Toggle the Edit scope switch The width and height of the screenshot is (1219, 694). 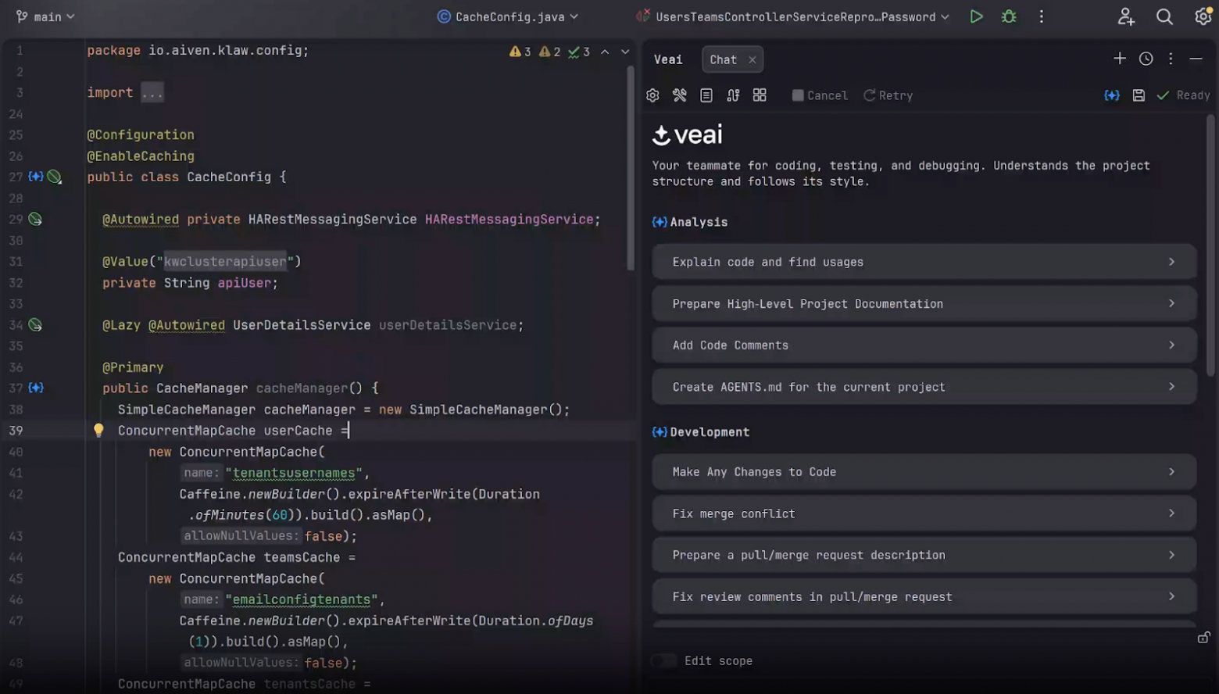tap(664, 661)
